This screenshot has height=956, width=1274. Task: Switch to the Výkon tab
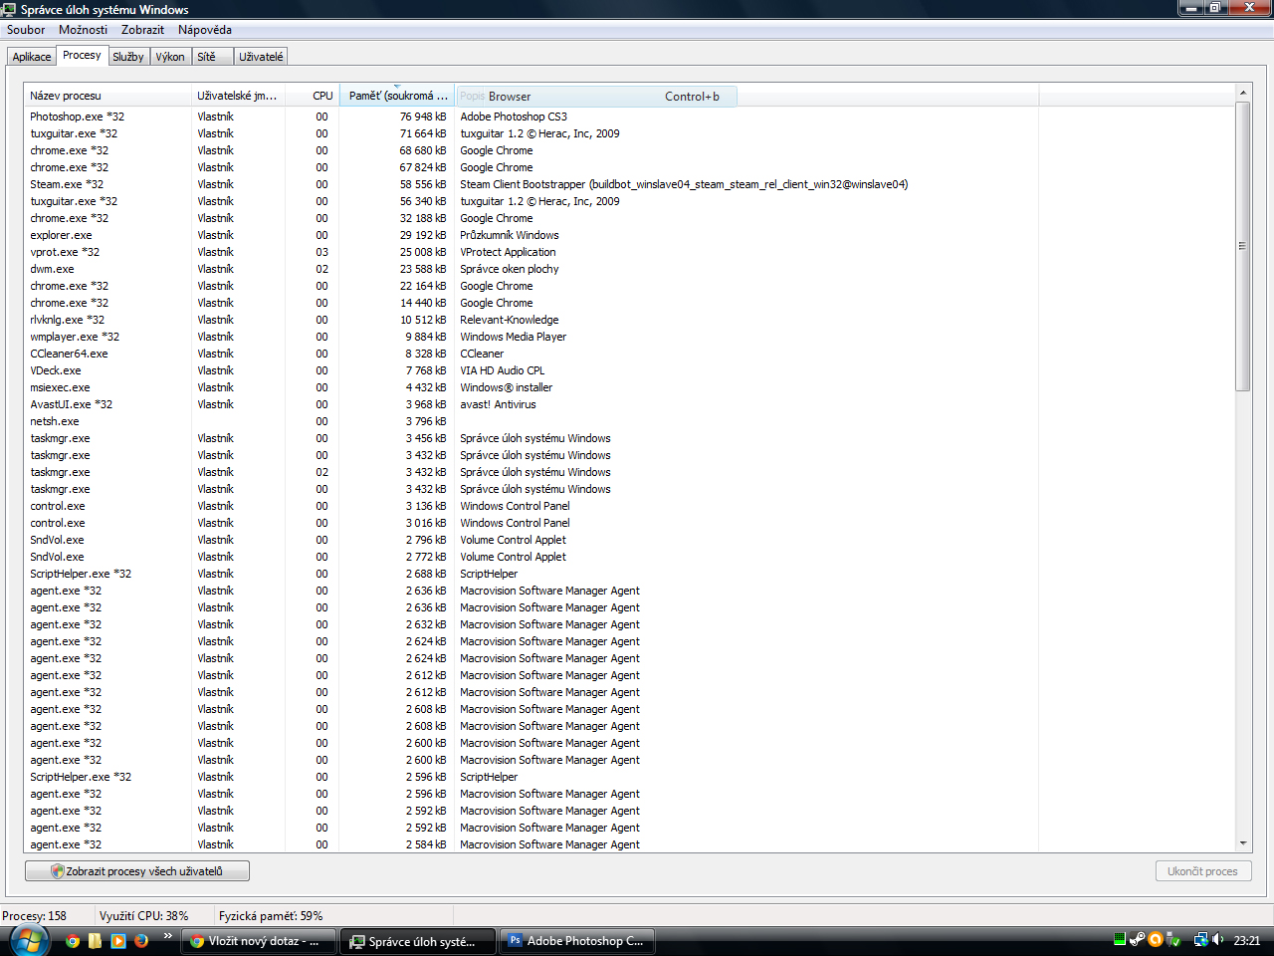170,57
